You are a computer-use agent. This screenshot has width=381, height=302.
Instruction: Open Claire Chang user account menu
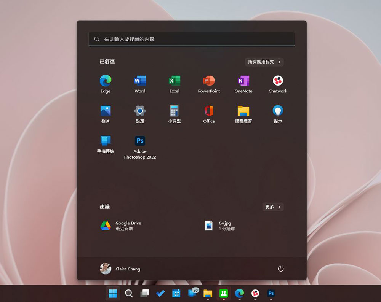click(x=120, y=269)
